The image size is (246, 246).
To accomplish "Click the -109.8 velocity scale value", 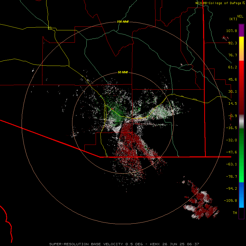I will [230, 201].
